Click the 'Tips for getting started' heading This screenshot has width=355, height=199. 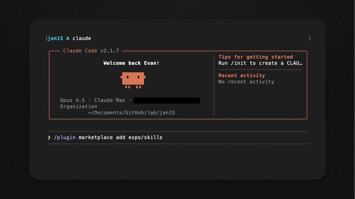(x=256, y=57)
